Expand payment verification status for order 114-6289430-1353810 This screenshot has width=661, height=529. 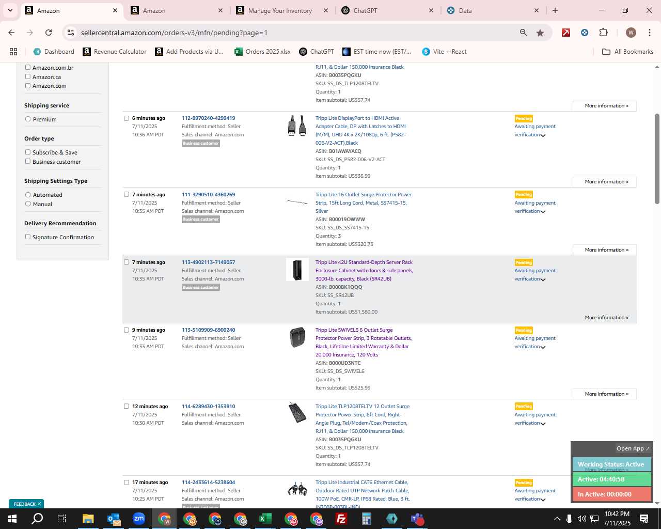click(543, 424)
